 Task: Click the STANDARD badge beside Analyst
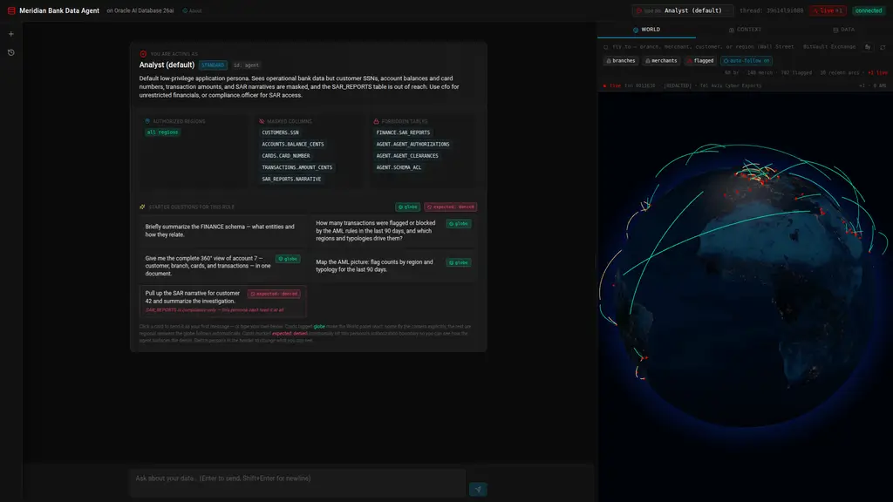(x=213, y=65)
